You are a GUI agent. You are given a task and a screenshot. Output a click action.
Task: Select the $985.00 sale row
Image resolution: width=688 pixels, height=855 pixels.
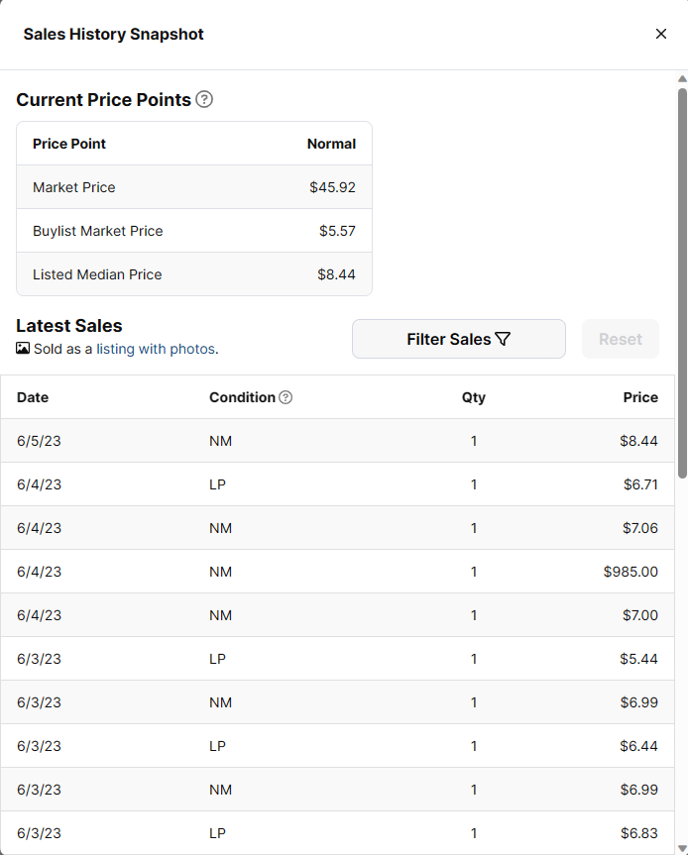click(x=337, y=572)
